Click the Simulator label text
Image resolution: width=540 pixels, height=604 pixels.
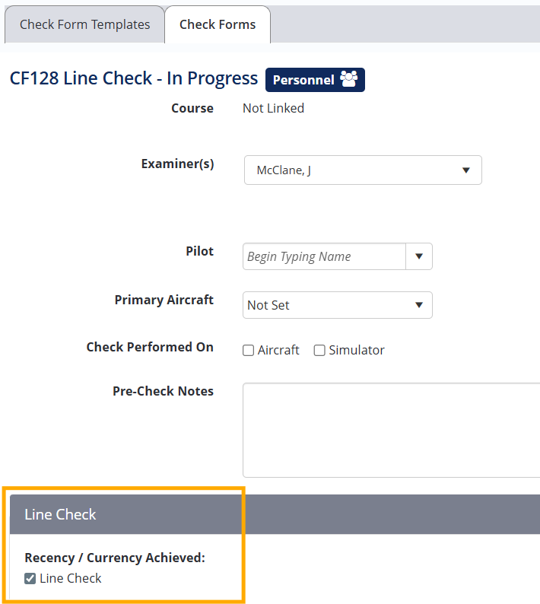[x=357, y=351]
